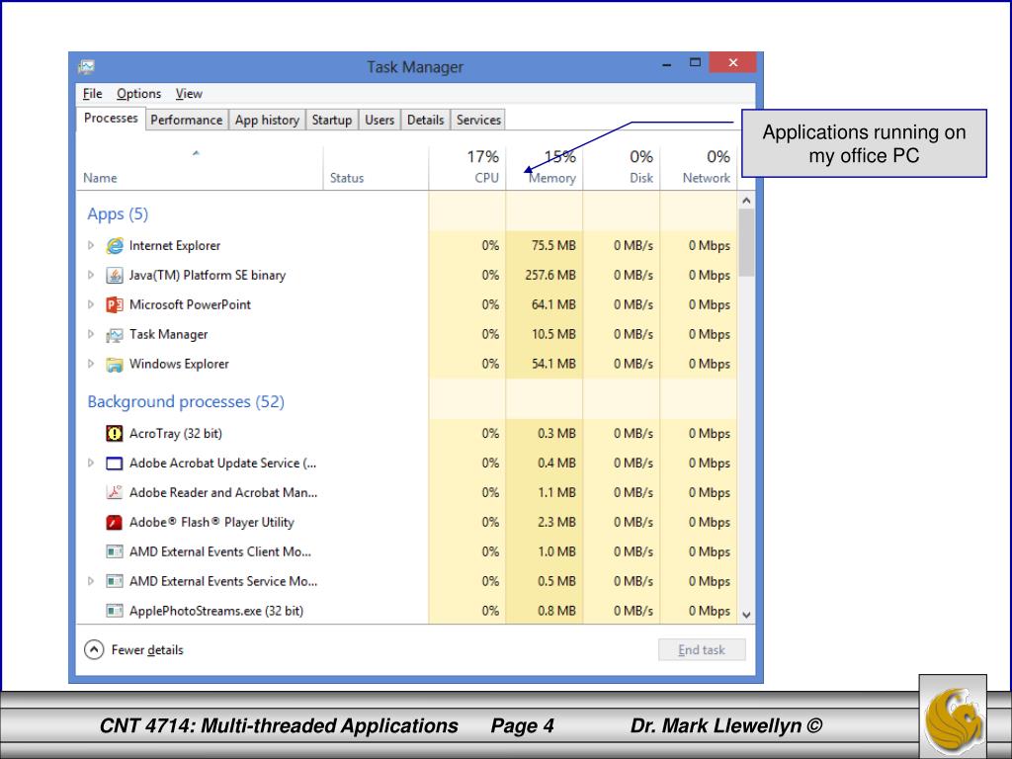Select the 257.6 MB memory cell
This screenshot has height=759, width=1012.
(x=545, y=275)
